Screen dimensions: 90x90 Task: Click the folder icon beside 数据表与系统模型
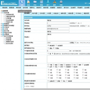(3, 26)
